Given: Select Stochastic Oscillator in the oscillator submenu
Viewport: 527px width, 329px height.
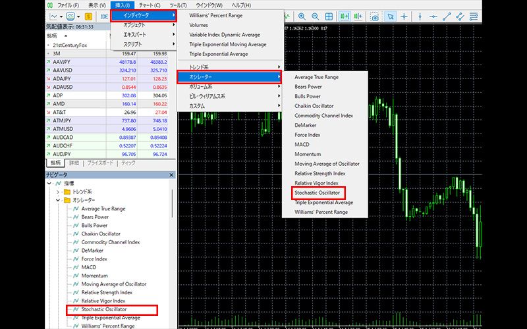Looking at the screenshot, I should pyautogui.click(x=318, y=193).
